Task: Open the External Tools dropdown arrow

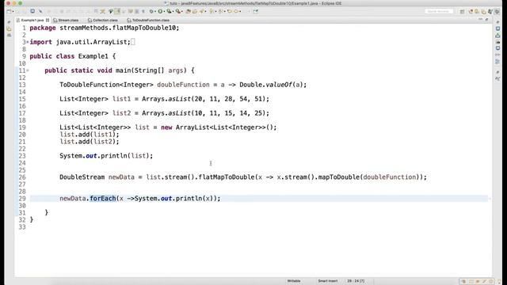Action: 181,11
